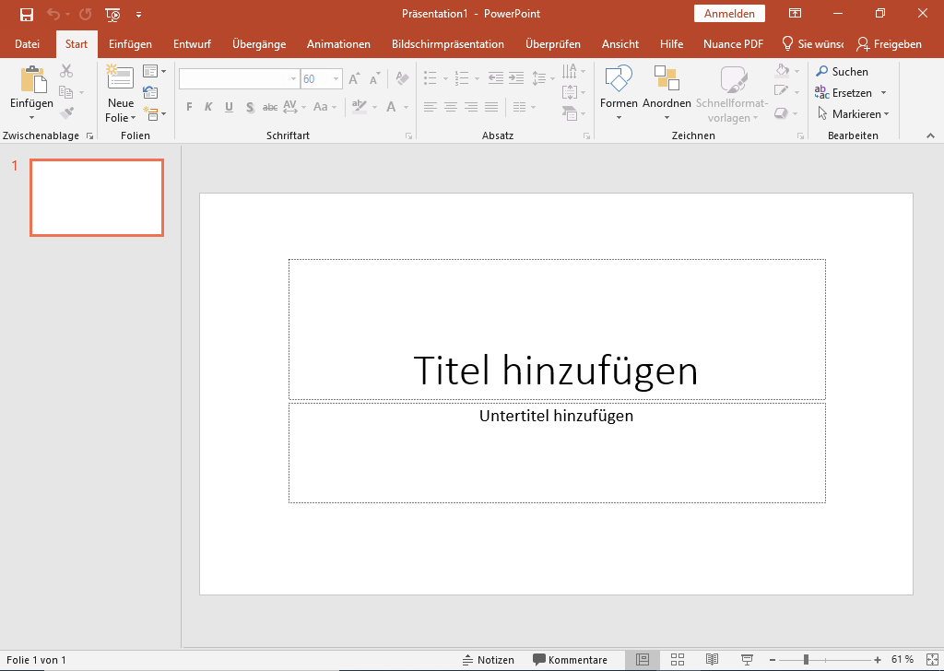Switch to the Einfügen ribbon tab

[x=129, y=43]
